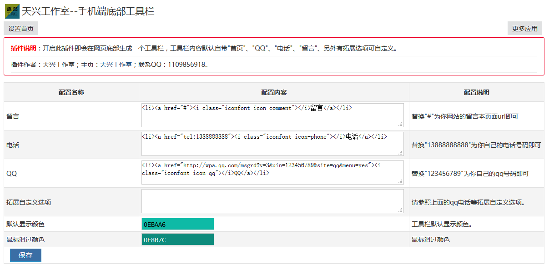Screen dimensions: 549x265
Task: Grab the 留言 textarea resize handle
Action: (x=401, y=124)
